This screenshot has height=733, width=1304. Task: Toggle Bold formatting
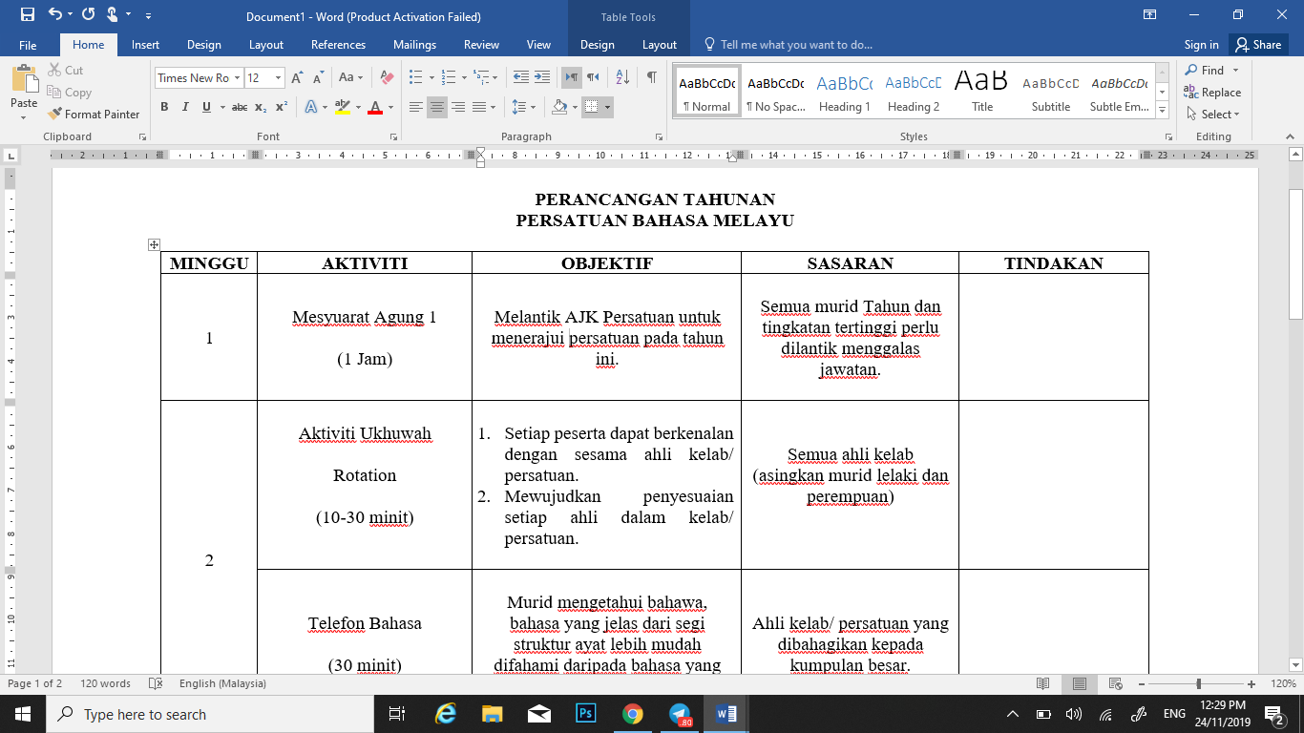(164, 107)
